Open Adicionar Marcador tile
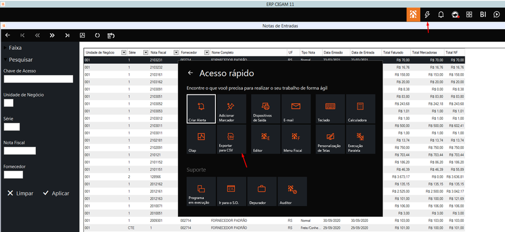 [232, 109]
